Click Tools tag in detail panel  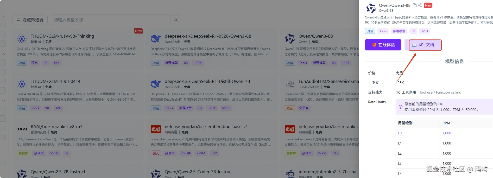[x=383, y=31]
